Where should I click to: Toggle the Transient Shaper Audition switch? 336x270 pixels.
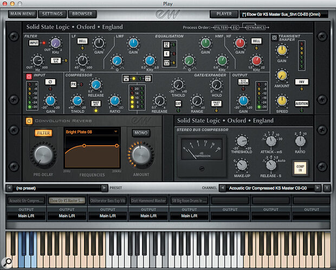301,104
